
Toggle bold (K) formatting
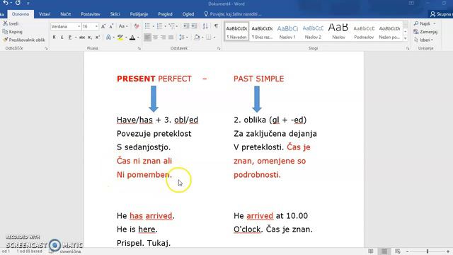54,38
